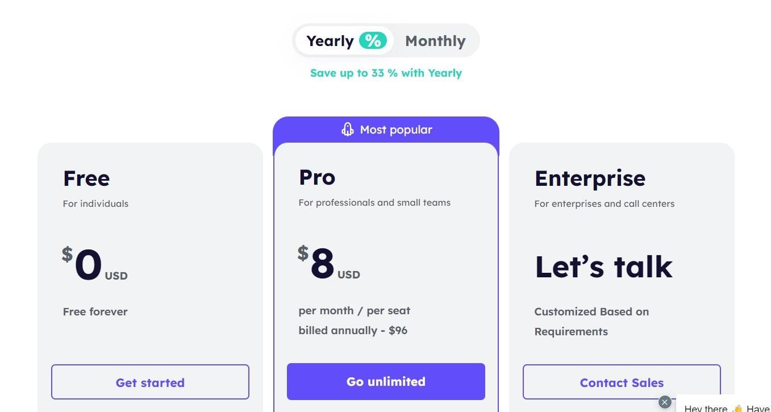Image resolution: width=771 pixels, height=412 pixels.
Task: Click the Contact Sales button
Action: (622, 382)
